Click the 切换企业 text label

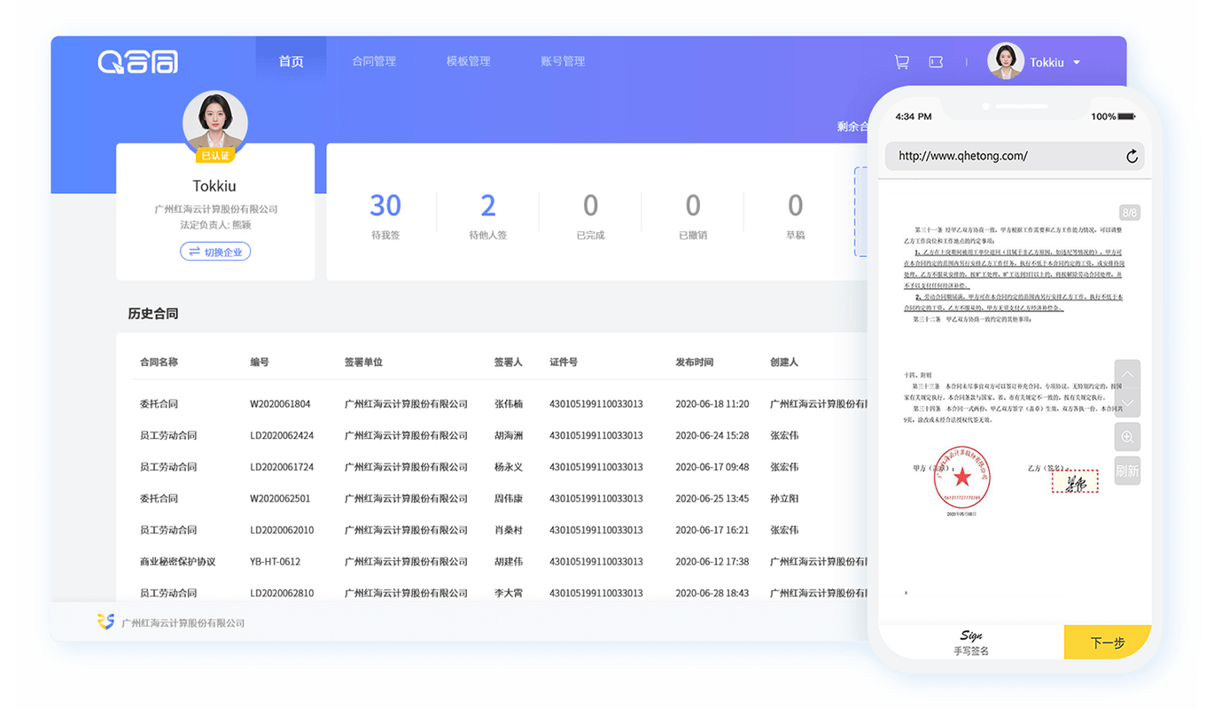(224, 252)
